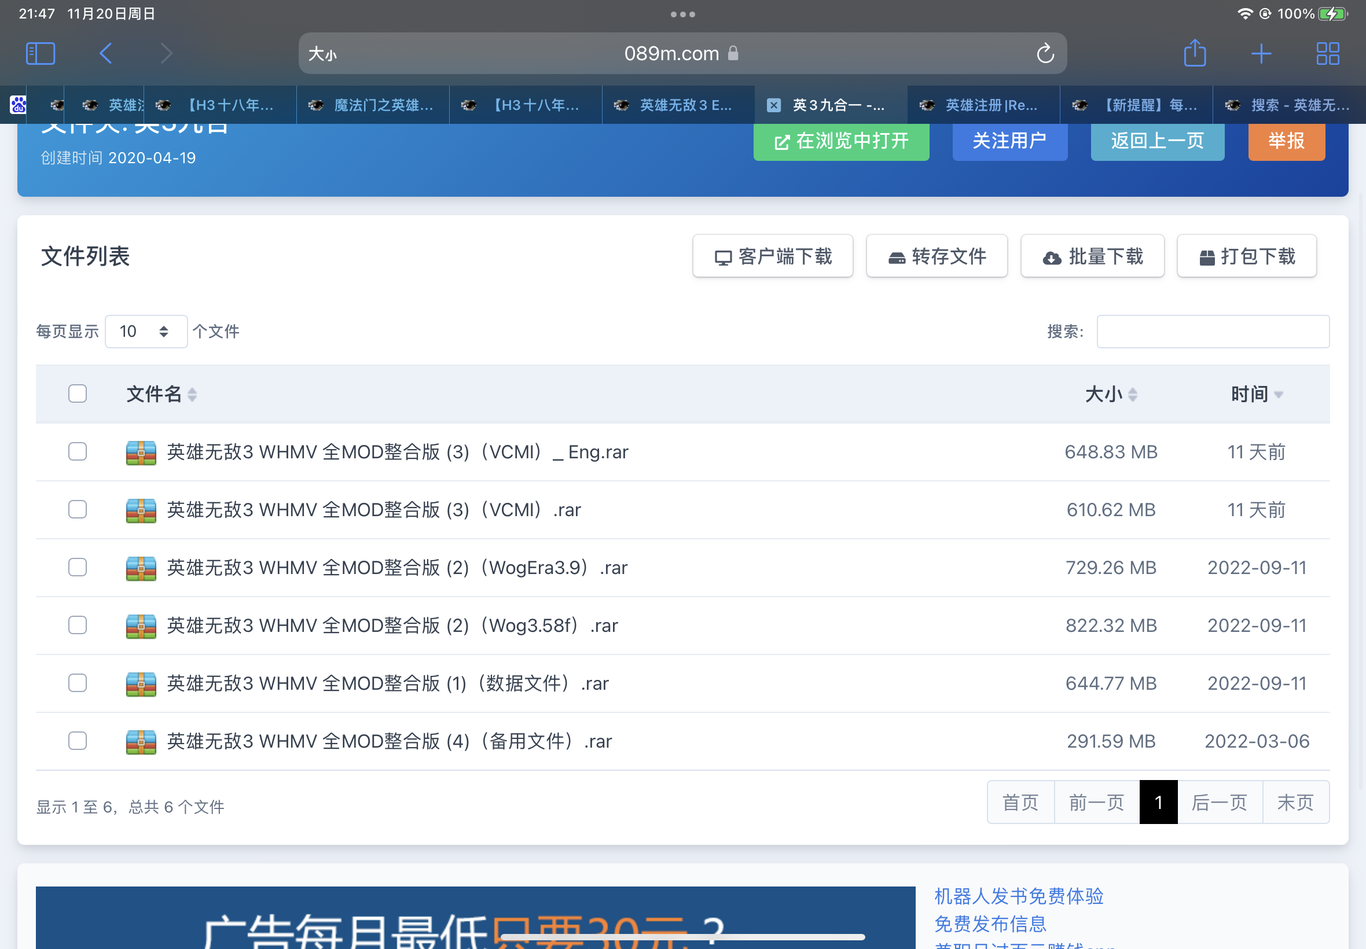Click 转存文件 button

click(x=937, y=256)
